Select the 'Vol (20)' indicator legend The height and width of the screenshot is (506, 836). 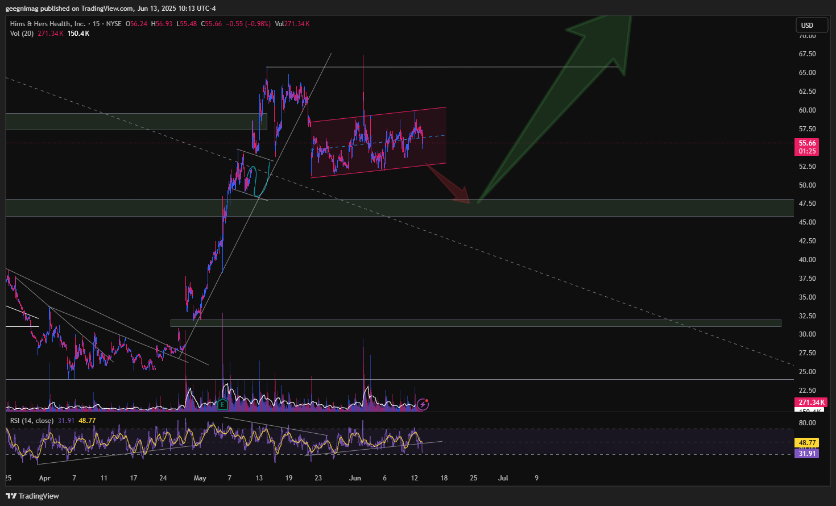click(22, 34)
